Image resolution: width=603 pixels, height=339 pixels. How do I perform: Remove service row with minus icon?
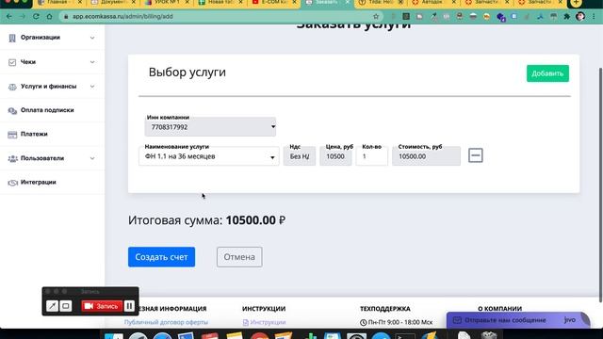(475, 155)
